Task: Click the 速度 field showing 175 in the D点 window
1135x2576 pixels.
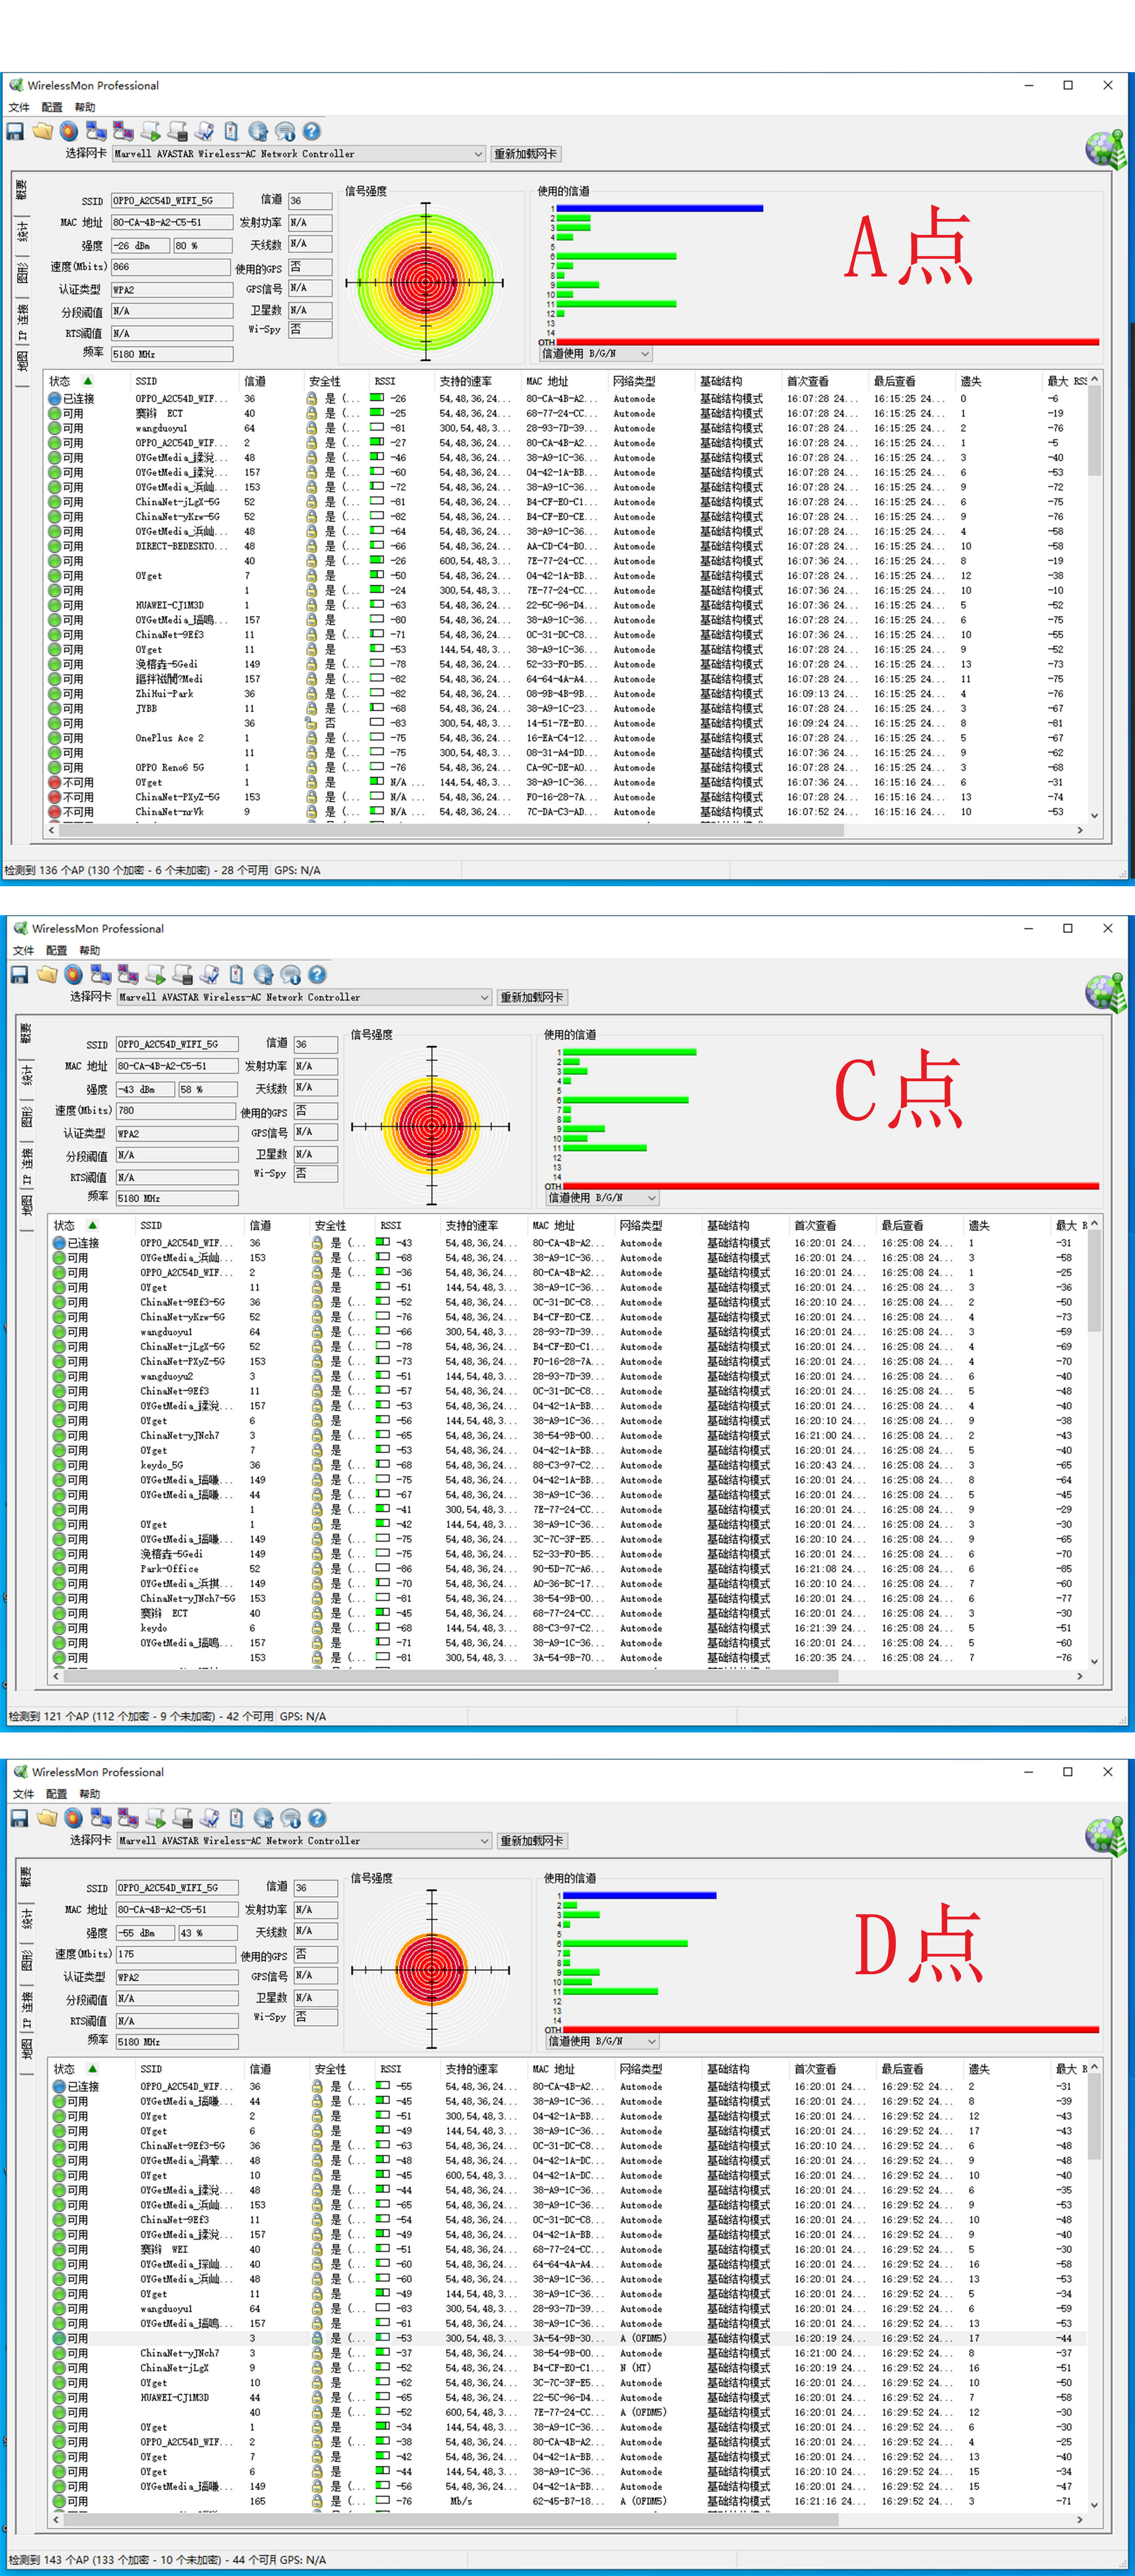Action: coord(176,1954)
